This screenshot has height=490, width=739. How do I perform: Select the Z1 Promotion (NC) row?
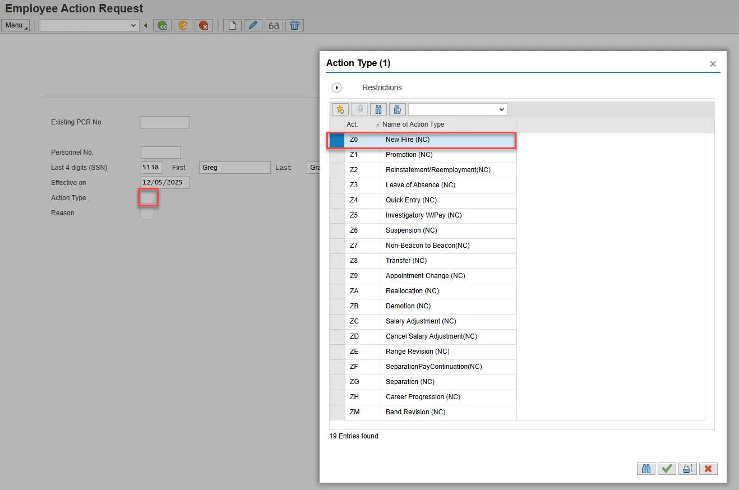pos(409,155)
